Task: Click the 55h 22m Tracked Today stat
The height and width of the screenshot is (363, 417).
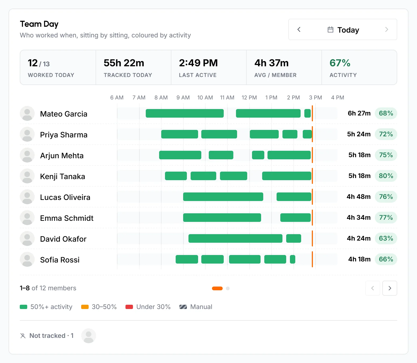Action: click(133, 67)
